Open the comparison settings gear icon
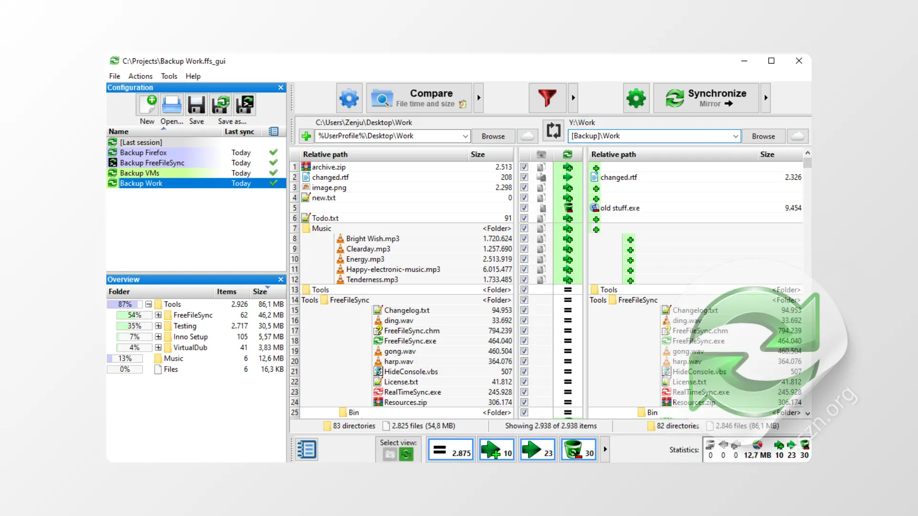 pyautogui.click(x=349, y=98)
